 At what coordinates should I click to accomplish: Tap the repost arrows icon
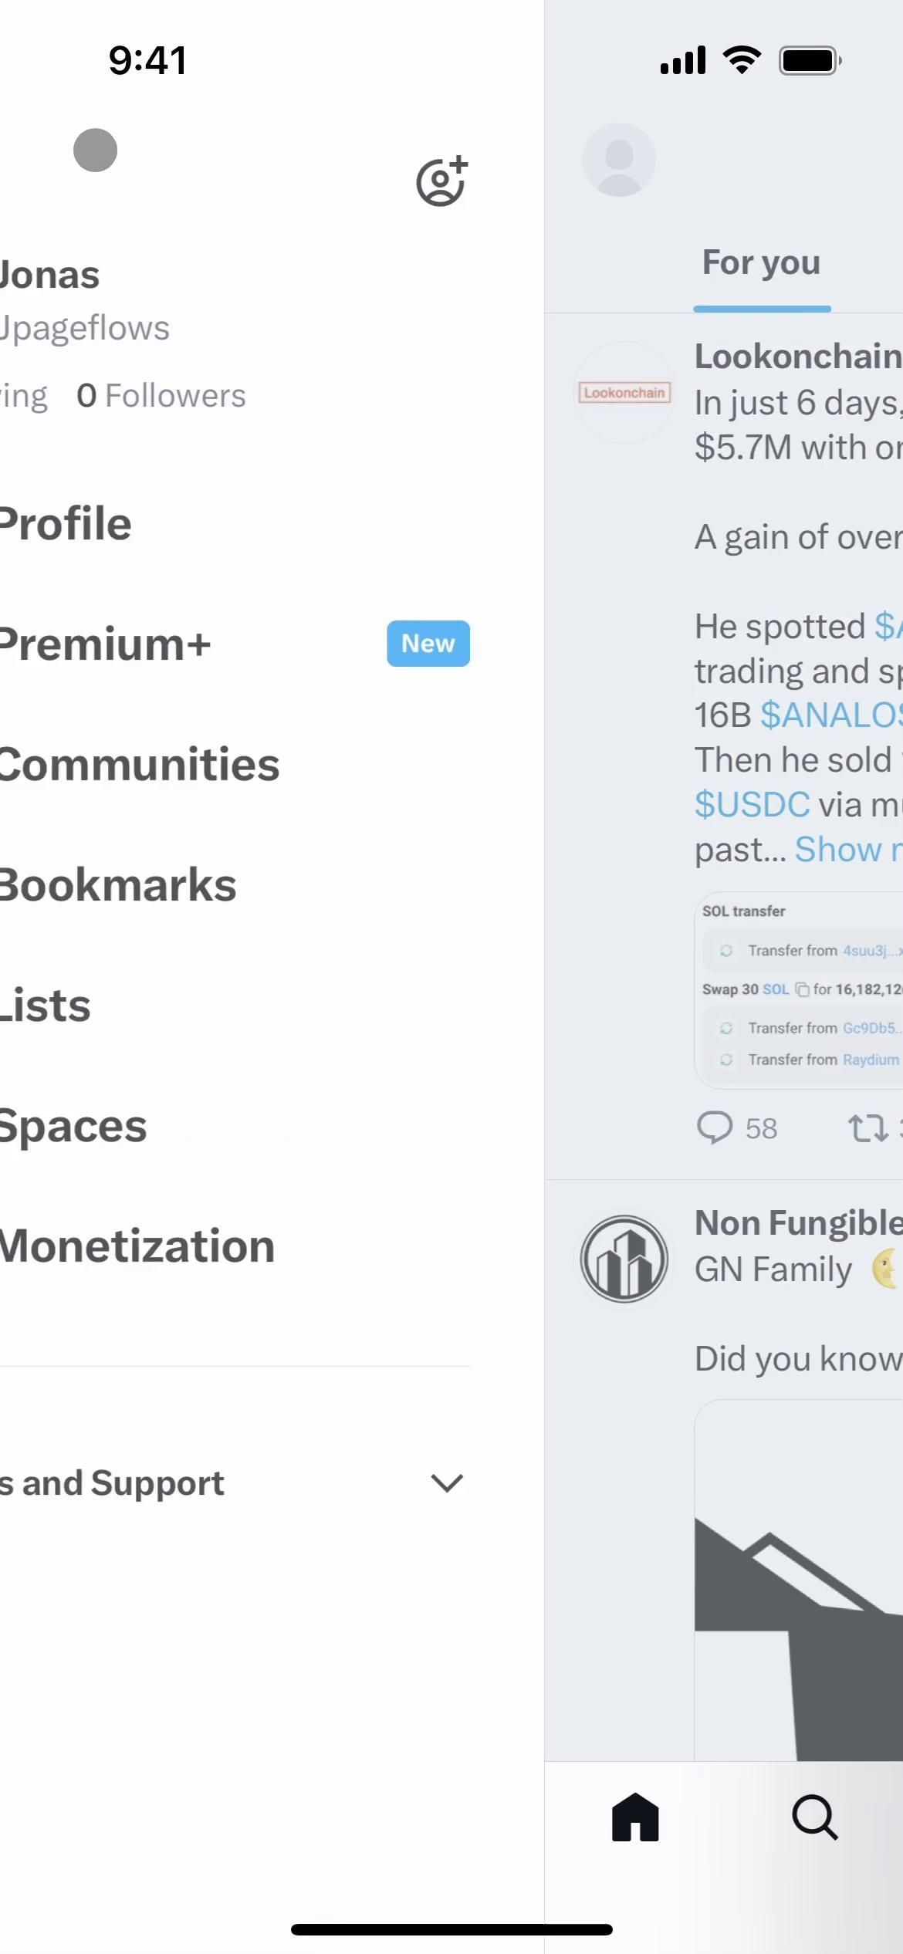(868, 1127)
